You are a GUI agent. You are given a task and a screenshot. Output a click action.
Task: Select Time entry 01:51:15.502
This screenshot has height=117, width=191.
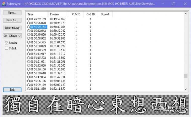click(x=38, y=58)
